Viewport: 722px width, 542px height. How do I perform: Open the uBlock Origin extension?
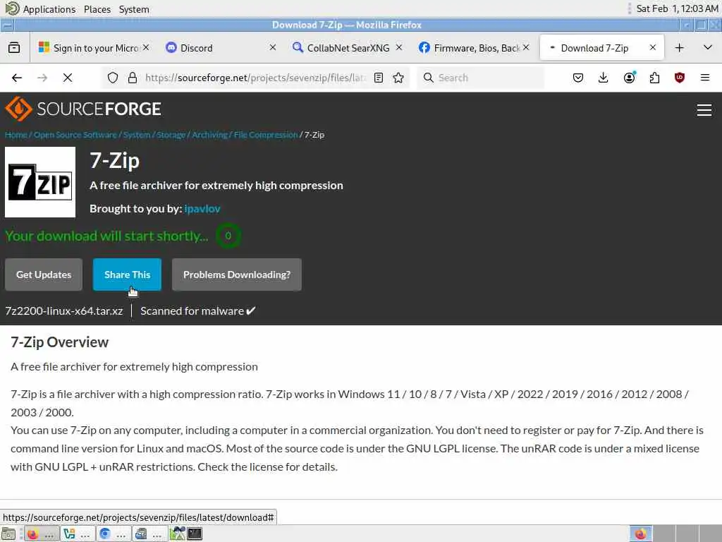(680, 78)
